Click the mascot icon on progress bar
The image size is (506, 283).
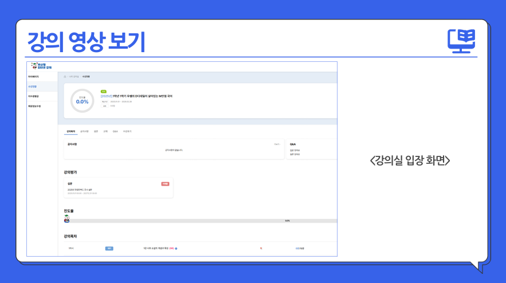pos(67,219)
